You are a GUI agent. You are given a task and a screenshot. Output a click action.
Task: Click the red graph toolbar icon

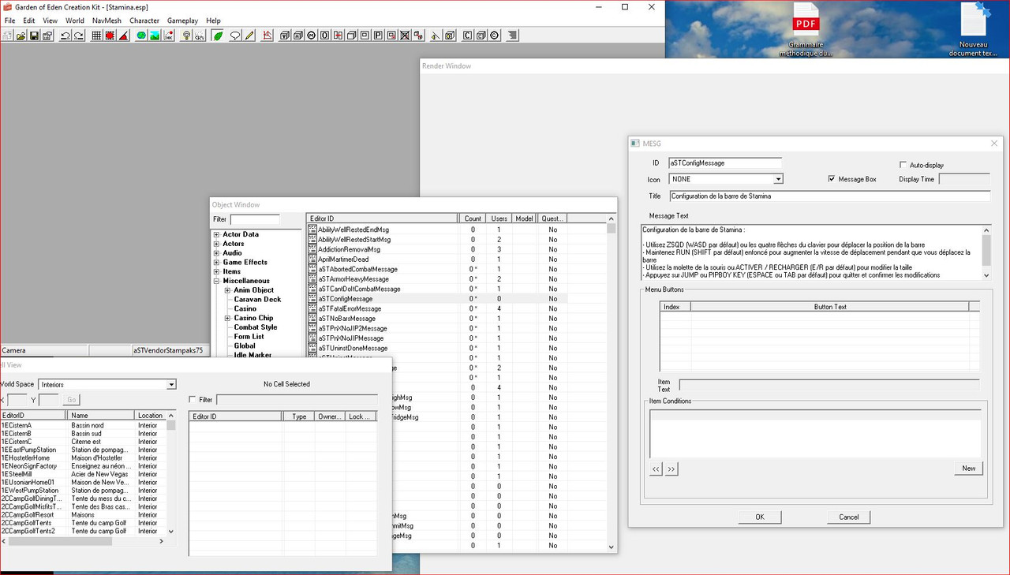click(268, 35)
